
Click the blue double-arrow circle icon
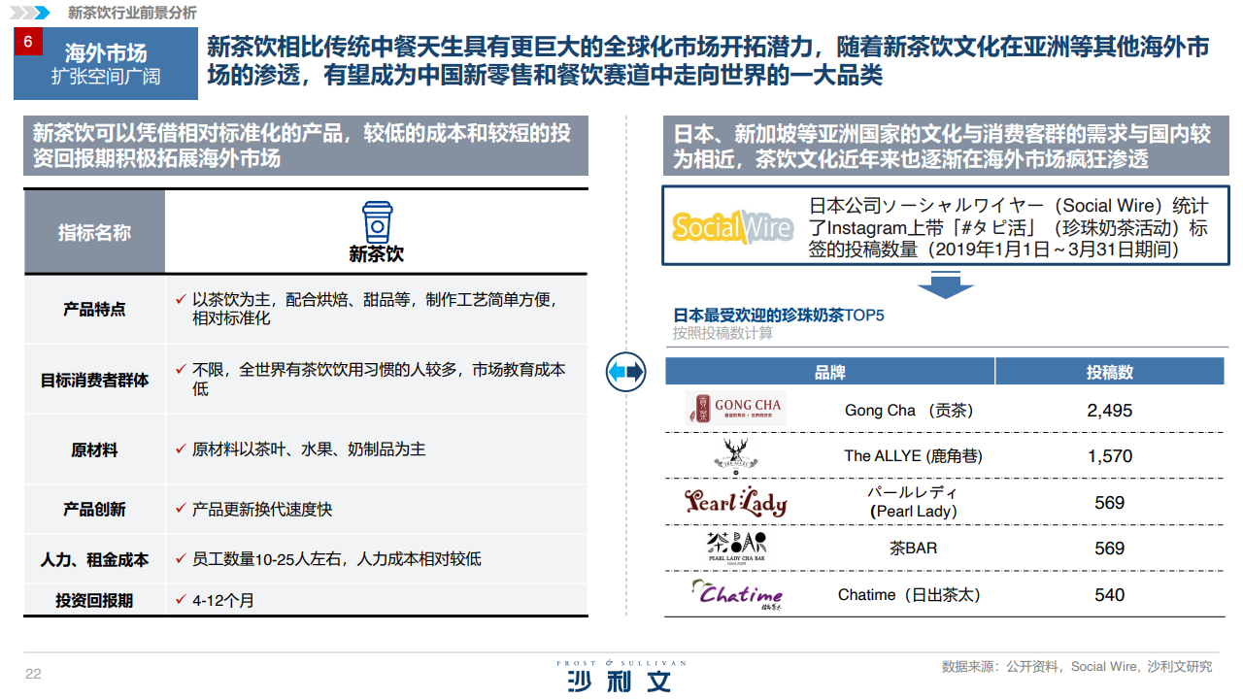(626, 371)
